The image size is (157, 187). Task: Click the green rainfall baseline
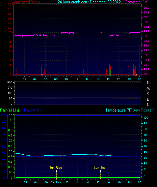click(x=78, y=178)
